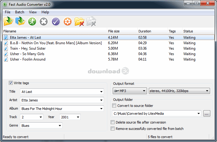This screenshot has height=142, width=217.
Task: Click the 03:36 duration cell
Action: point(142,48)
